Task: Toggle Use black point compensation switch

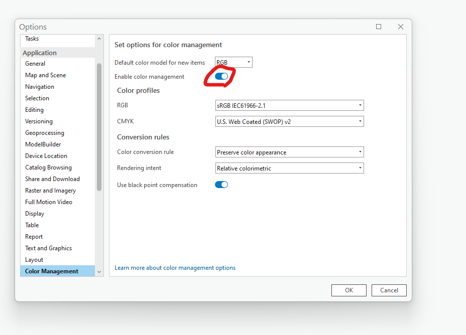Action: (221, 185)
